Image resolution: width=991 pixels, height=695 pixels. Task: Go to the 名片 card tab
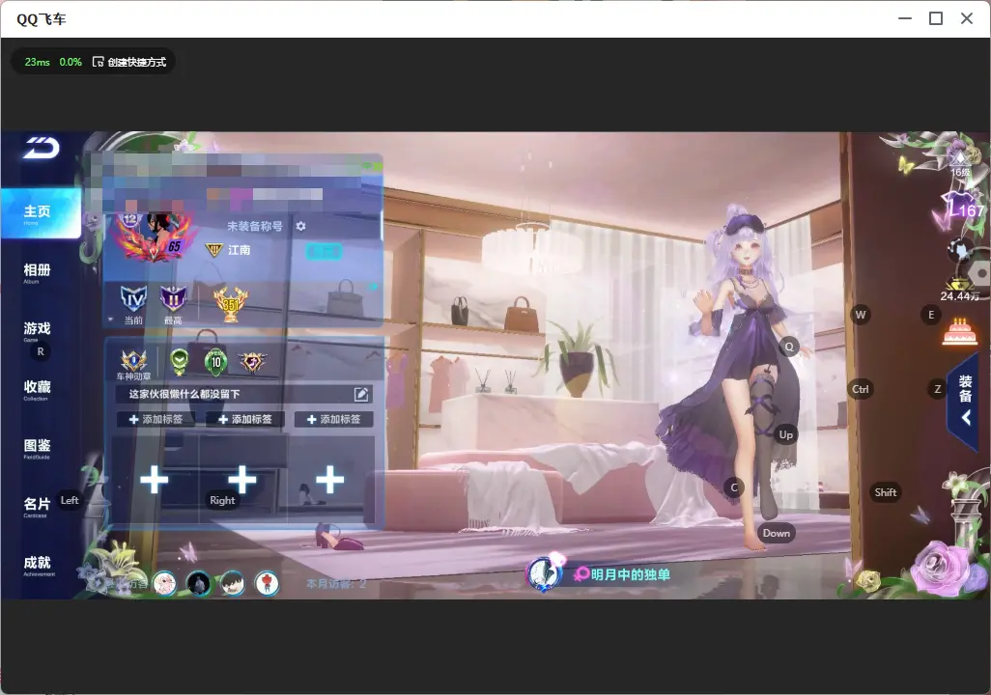pos(37,507)
